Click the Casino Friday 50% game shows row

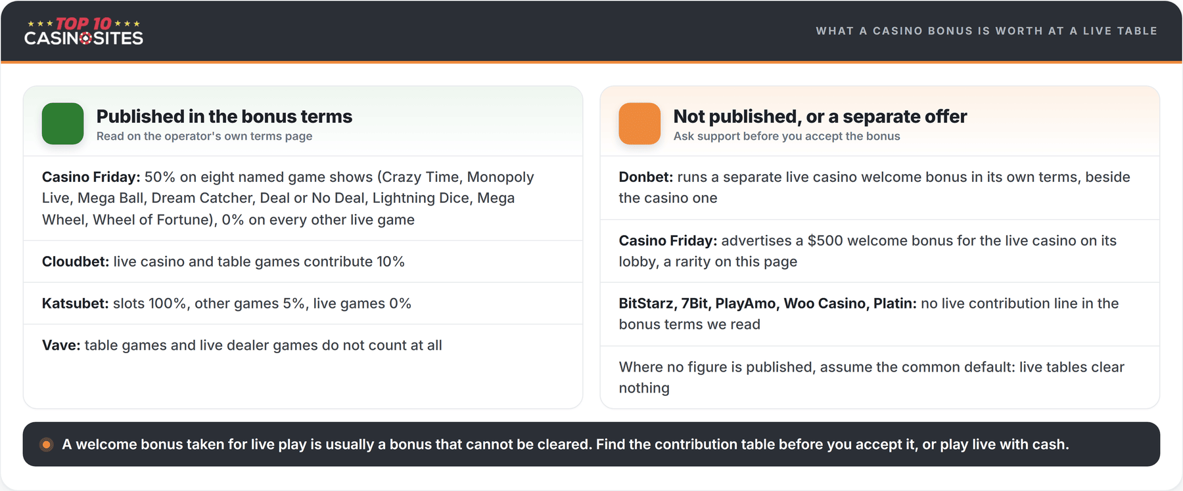pyautogui.click(x=303, y=198)
